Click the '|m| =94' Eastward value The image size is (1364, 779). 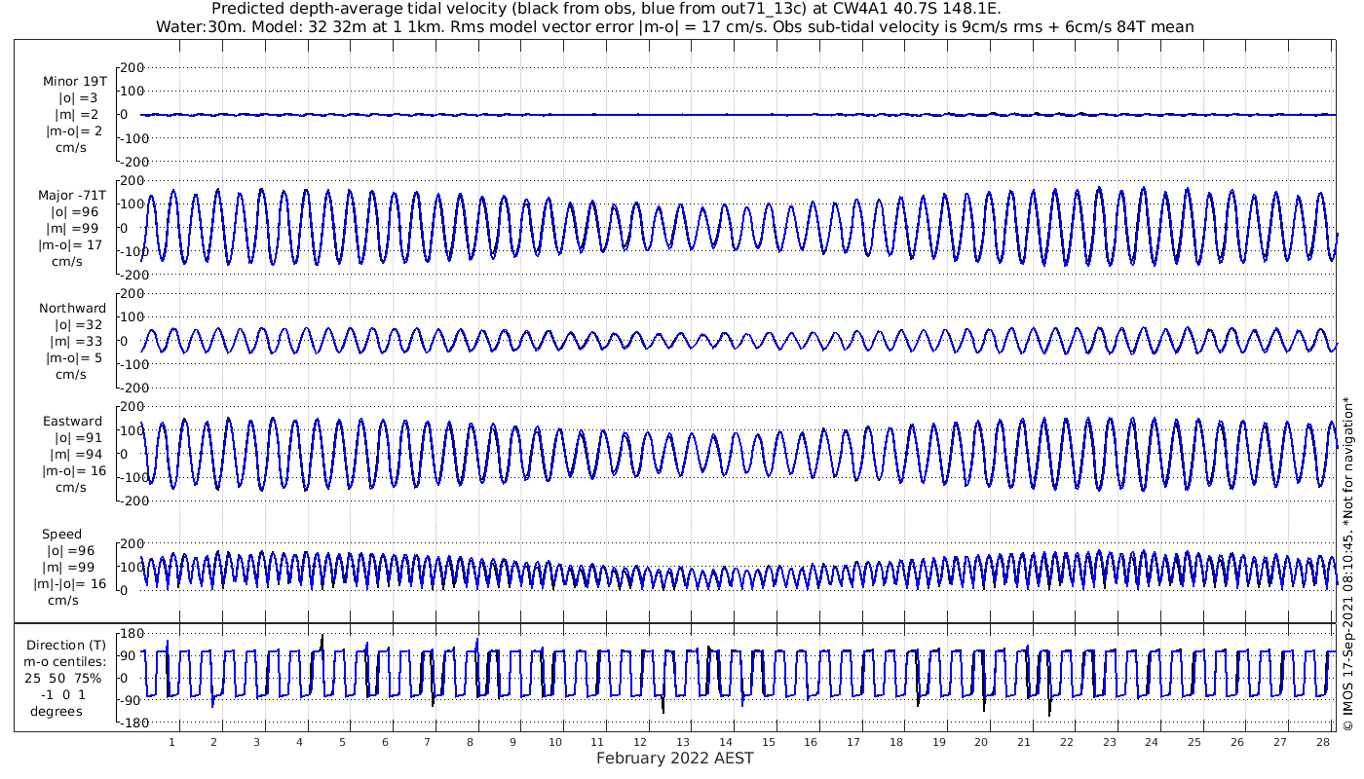[x=76, y=455]
